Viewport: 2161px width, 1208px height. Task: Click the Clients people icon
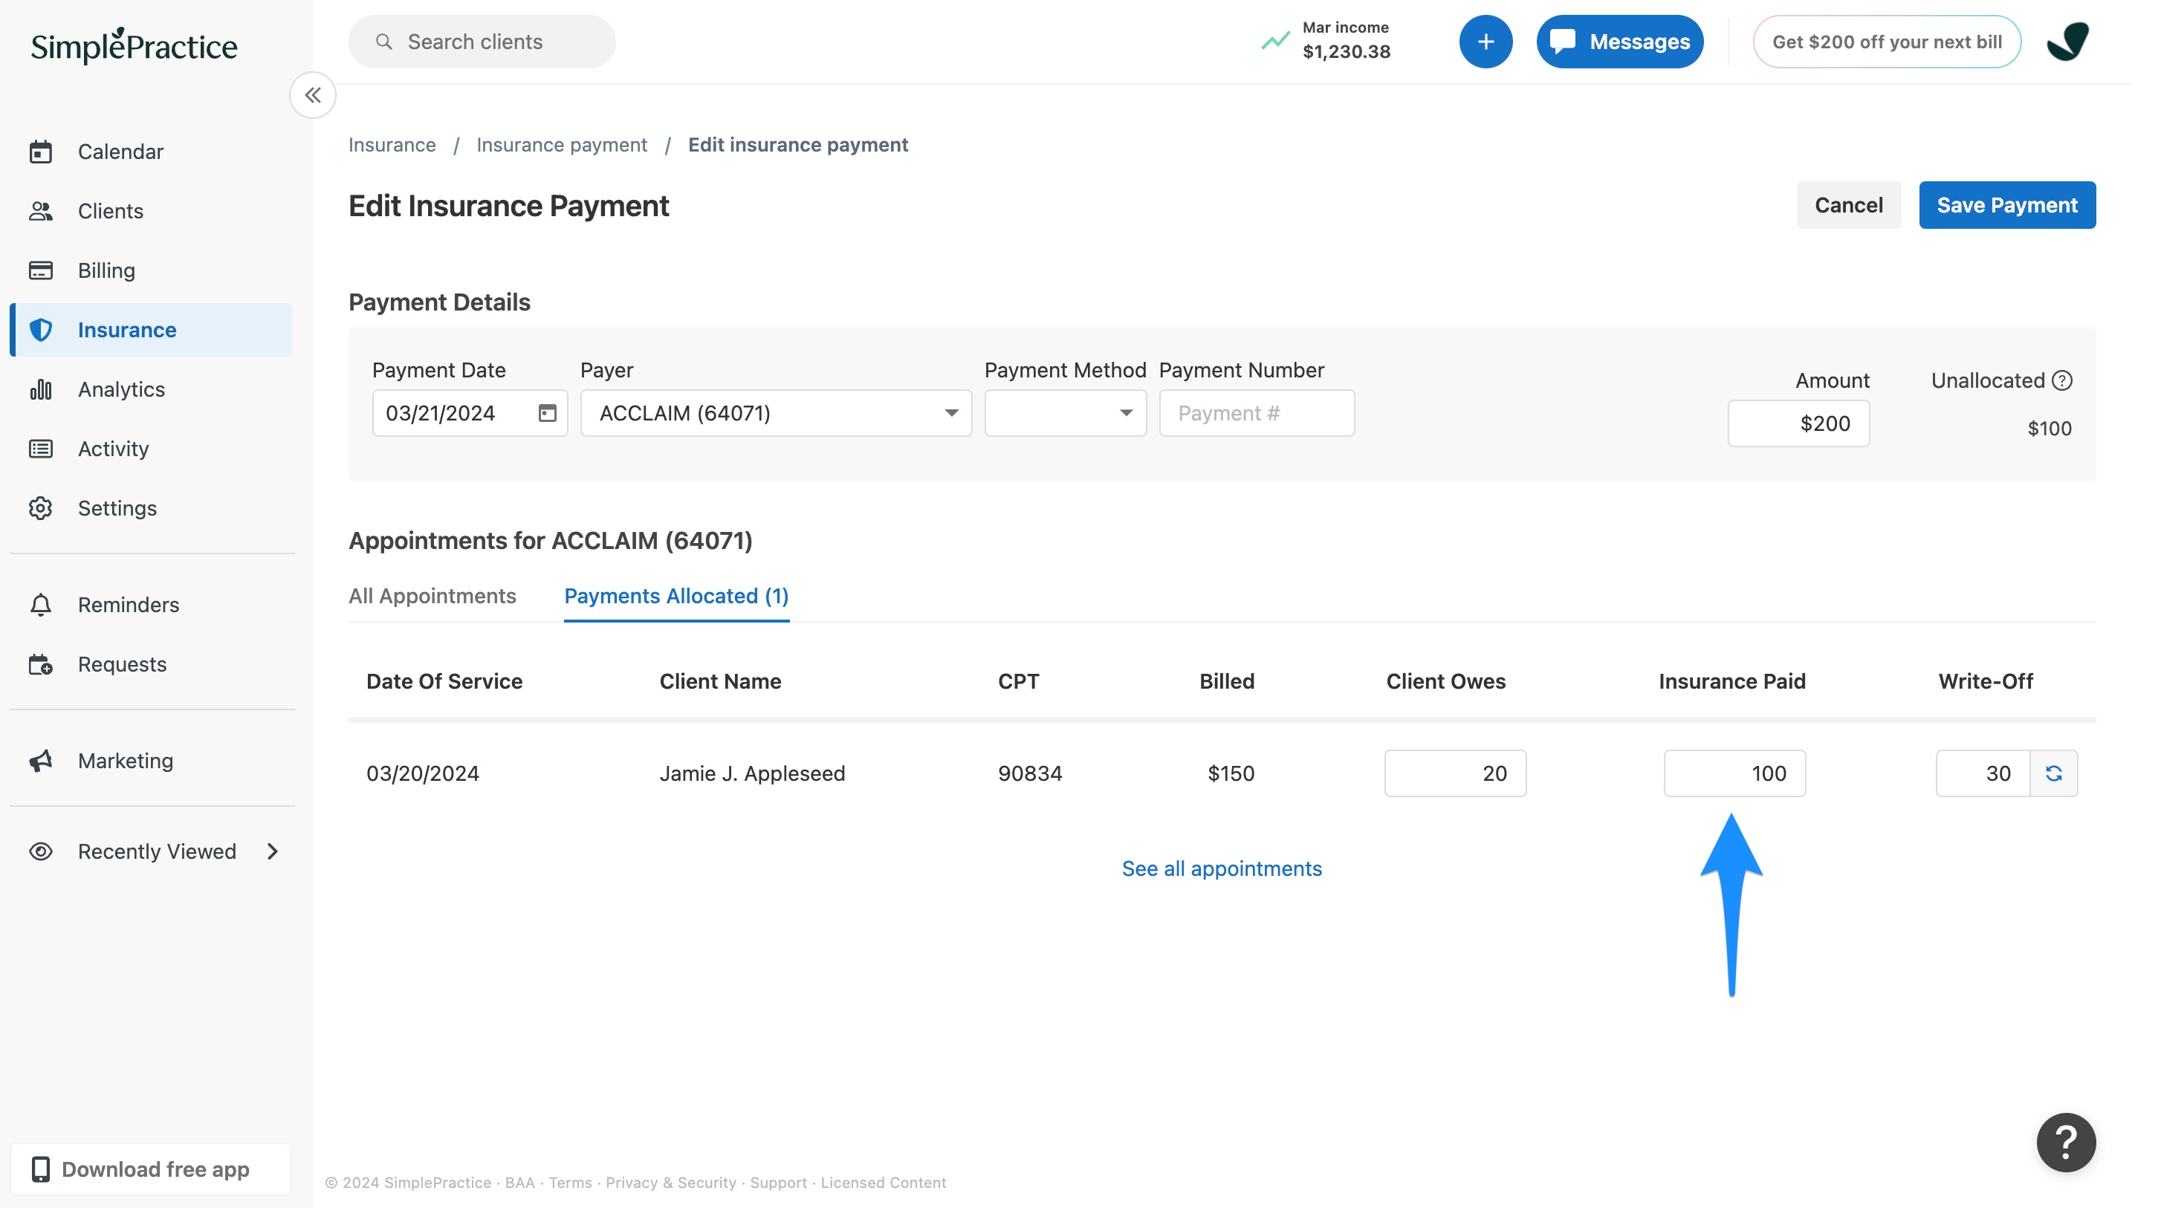[40, 212]
